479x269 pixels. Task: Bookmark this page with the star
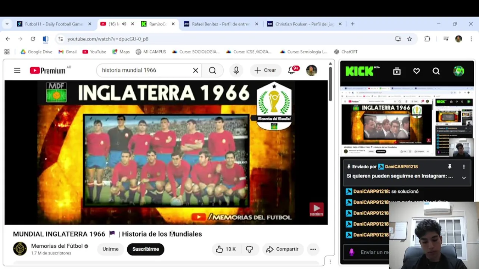click(x=410, y=39)
